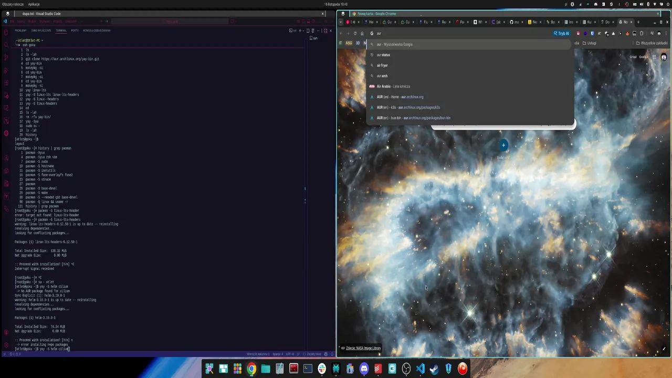
Task: Open KONSOLA DEBUGOWANIA panel tab
Action: (97, 30)
